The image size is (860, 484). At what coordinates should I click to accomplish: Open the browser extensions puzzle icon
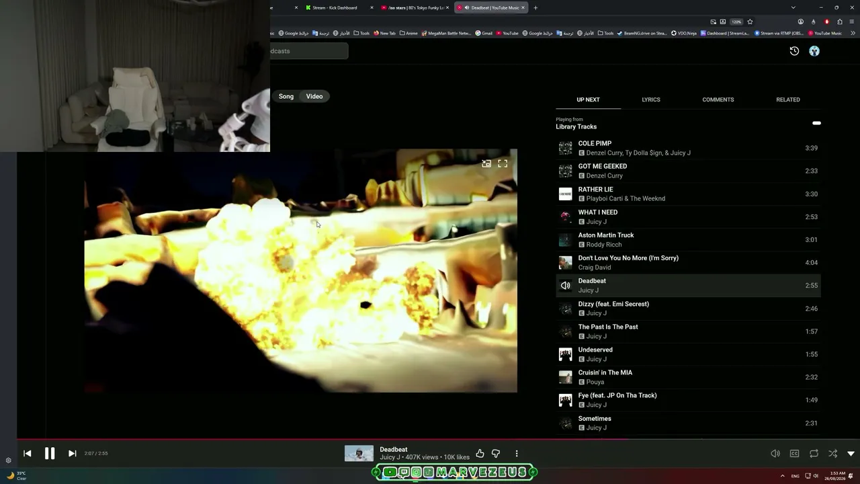click(x=840, y=22)
